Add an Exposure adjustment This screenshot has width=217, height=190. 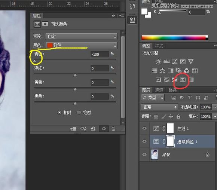(x=183, y=62)
